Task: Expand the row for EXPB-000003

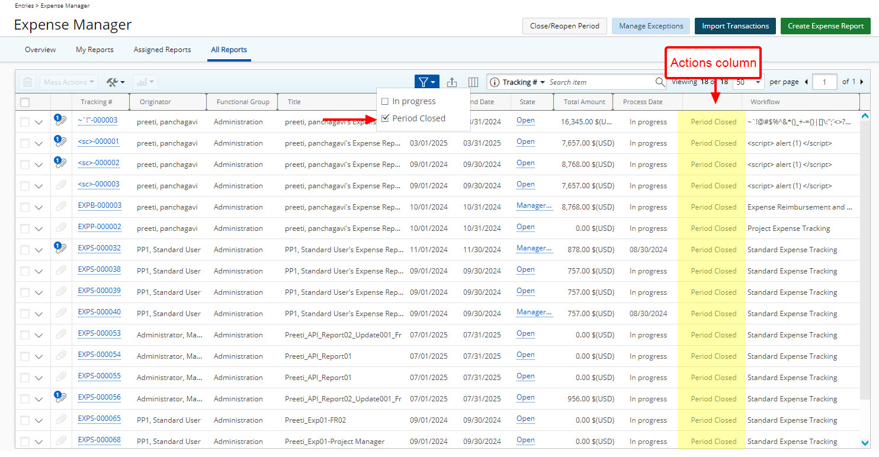Action: coord(39,207)
